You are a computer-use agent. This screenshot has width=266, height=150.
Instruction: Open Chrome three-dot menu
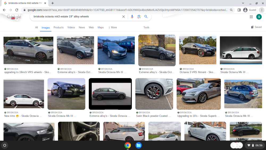pyautogui.click(x=262, y=10)
